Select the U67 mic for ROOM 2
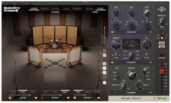 click(78, 92)
